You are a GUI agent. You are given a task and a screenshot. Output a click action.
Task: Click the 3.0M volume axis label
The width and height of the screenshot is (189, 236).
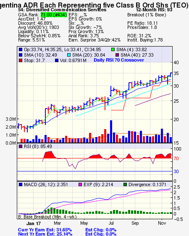(x=10, y=119)
